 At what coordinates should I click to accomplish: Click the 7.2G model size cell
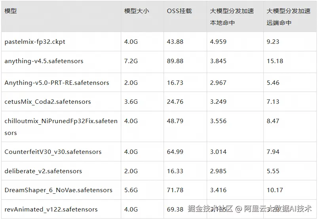131,61
